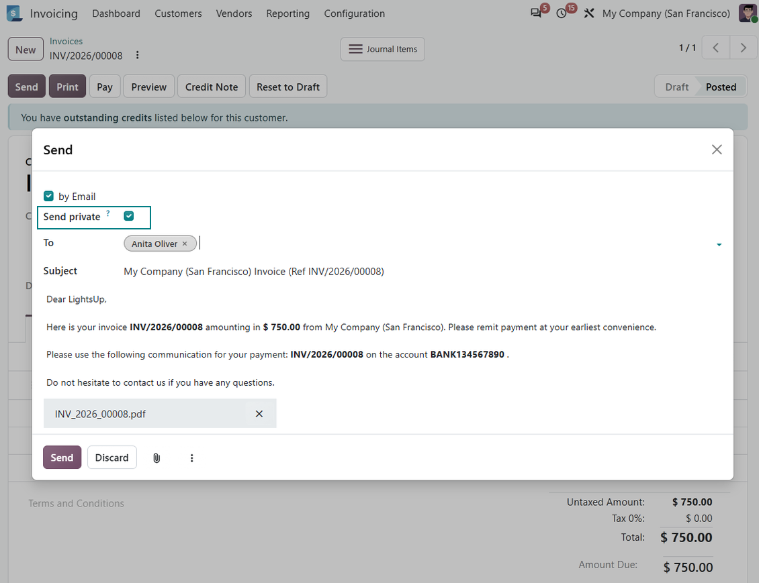759x583 pixels.
Task: Open the dialog's three-dot options menu
Action: click(x=191, y=458)
